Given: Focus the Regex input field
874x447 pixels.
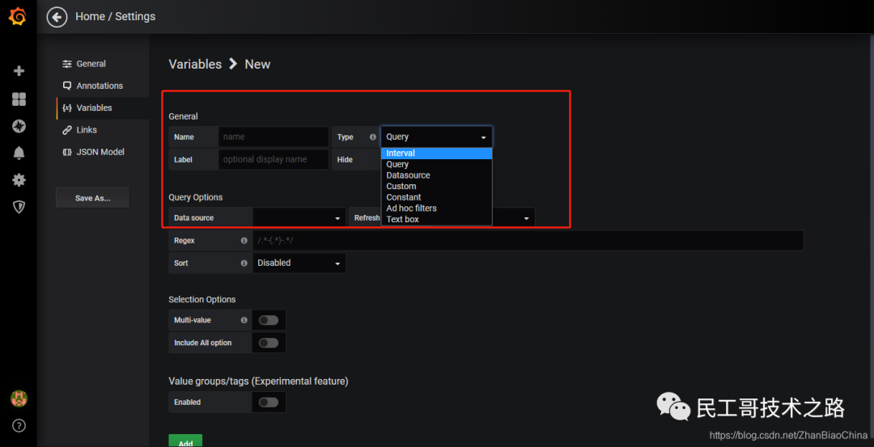Looking at the screenshot, I should [528, 241].
